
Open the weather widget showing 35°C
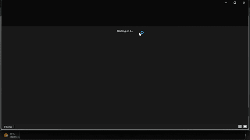point(11,135)
